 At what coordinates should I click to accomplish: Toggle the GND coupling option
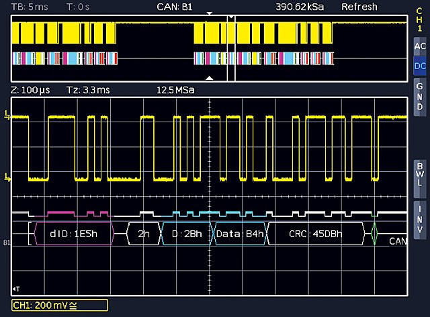(x=420, y=97)
